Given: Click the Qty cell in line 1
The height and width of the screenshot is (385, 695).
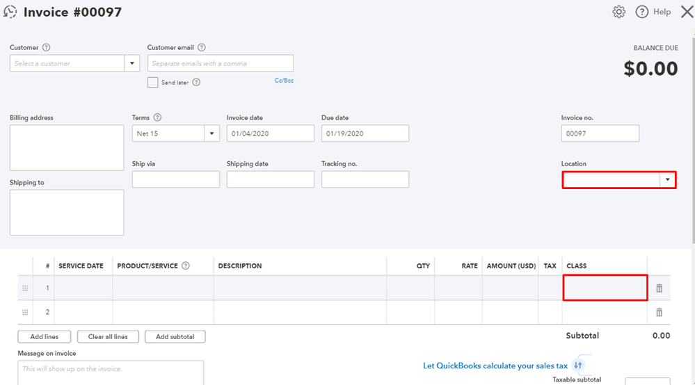Looking at the screenshot, I should coord(410,288).
